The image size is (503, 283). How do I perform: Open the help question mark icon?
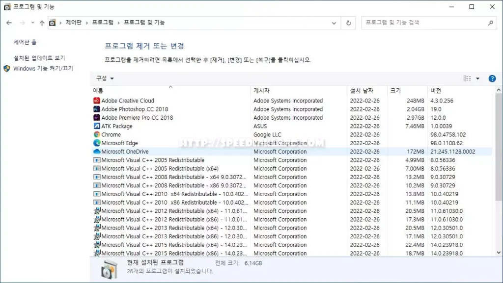(x=492, y=78)
